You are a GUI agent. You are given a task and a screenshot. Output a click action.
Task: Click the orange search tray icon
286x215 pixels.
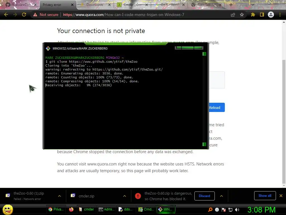tap(210, 210)
